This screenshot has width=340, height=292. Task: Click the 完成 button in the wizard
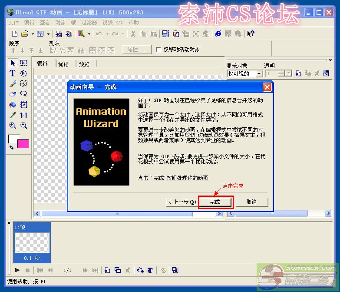point(215,202)
